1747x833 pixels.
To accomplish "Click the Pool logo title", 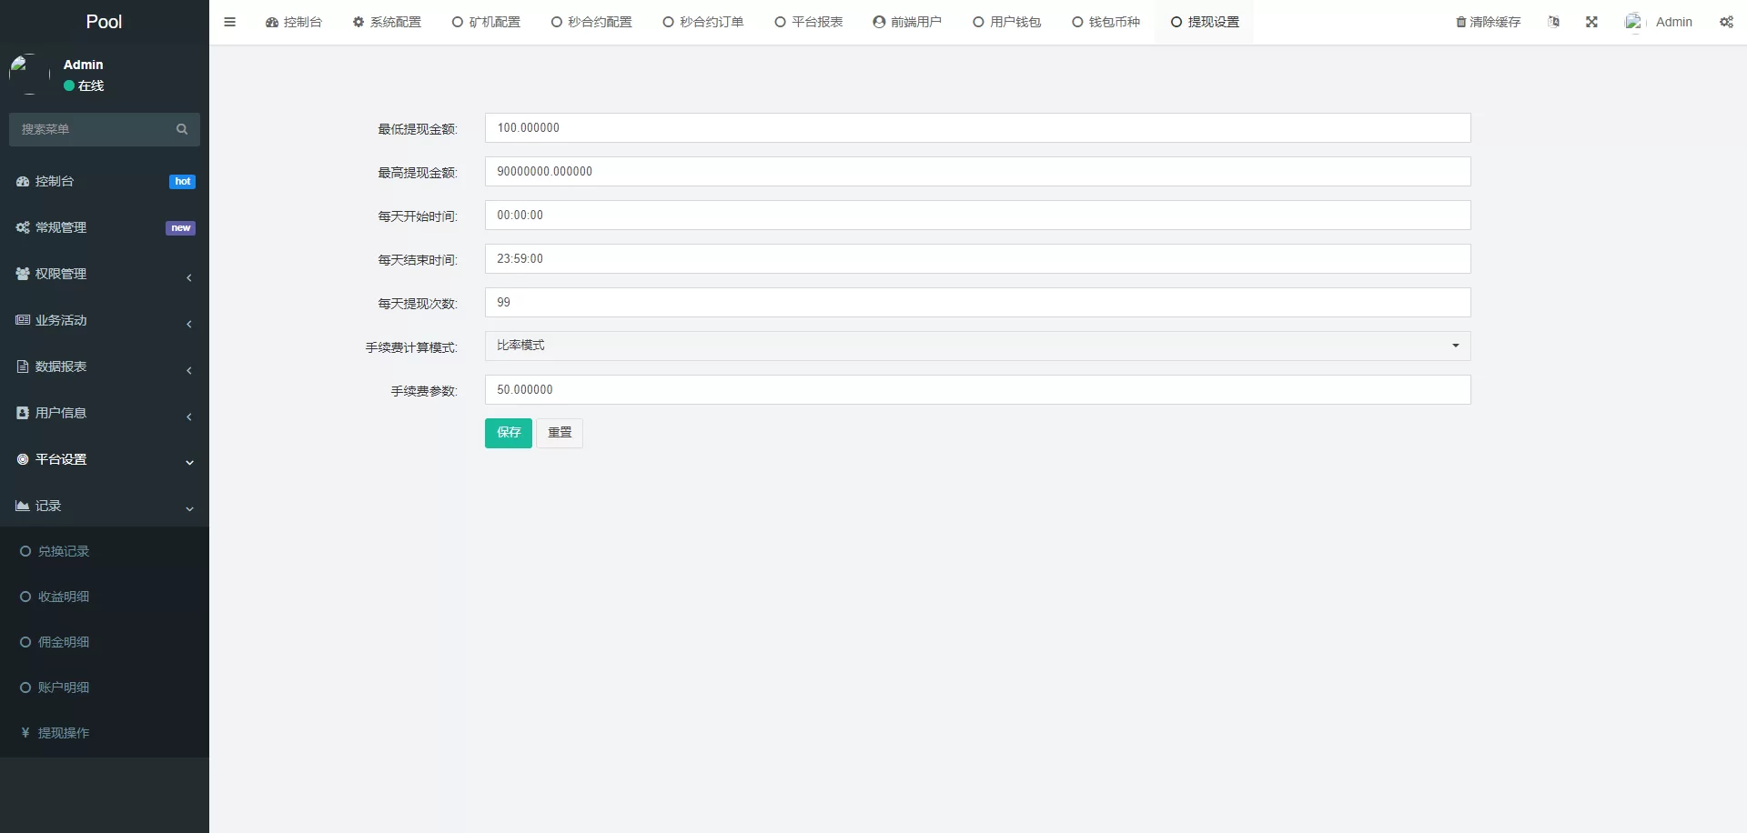I will coord(104,22).
